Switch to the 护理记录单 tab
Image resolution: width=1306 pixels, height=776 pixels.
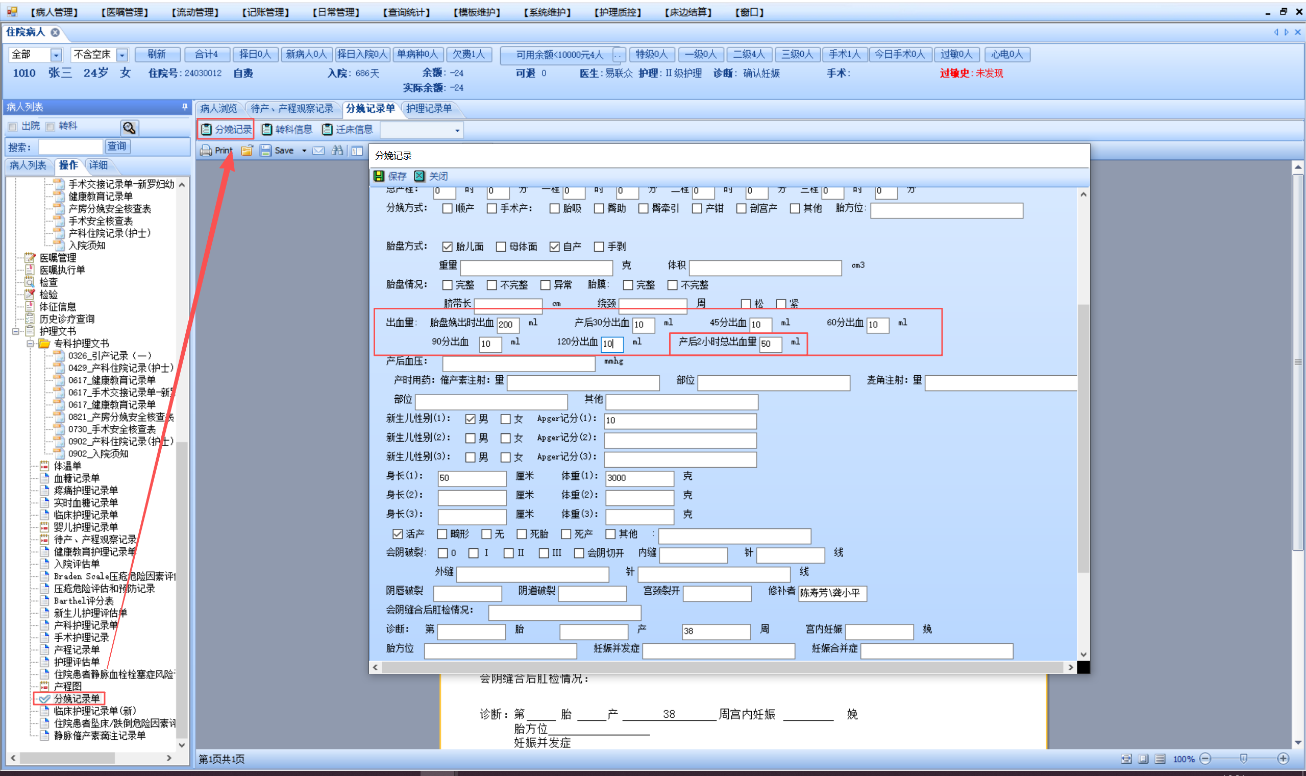coord(429,108)
